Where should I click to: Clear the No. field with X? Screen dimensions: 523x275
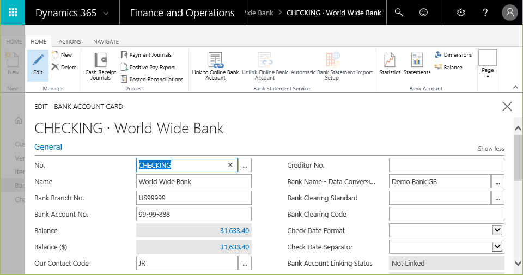click(230, 165)
